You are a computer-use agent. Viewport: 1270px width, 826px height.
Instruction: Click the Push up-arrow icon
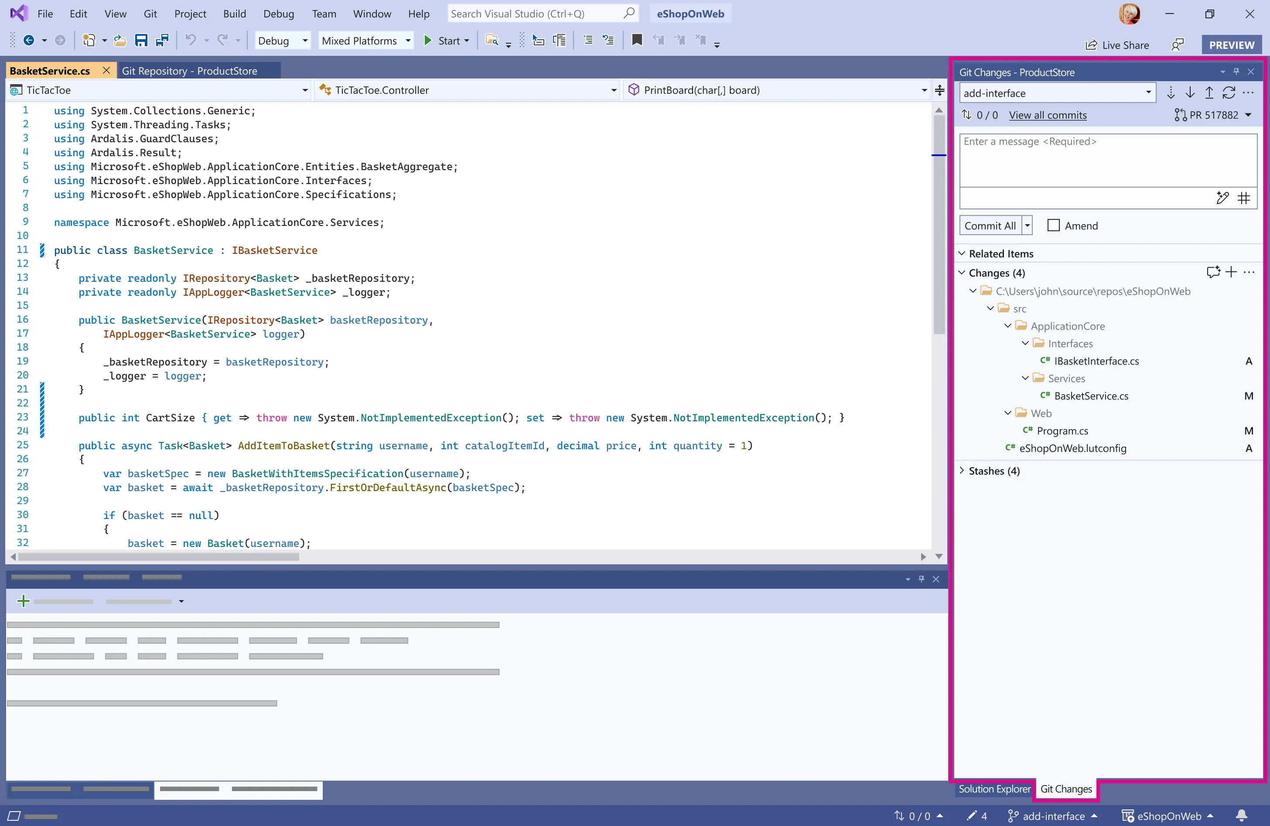coord(1209,93)
